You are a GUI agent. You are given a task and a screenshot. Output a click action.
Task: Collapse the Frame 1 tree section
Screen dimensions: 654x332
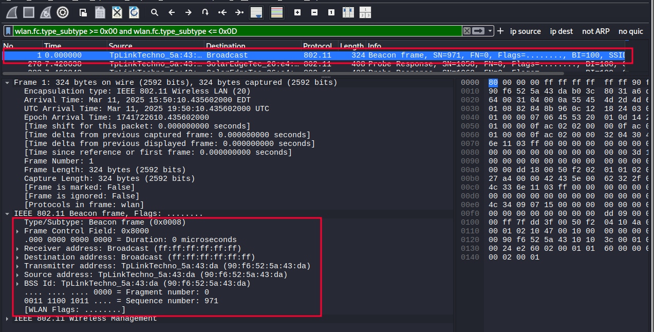[x=7, y=83]
